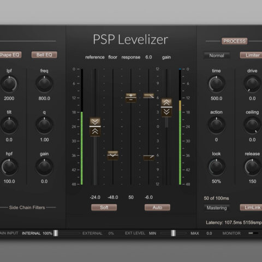Click the action knob
The width and height of the screenshot is (262, 262).
tap(216, 125)
